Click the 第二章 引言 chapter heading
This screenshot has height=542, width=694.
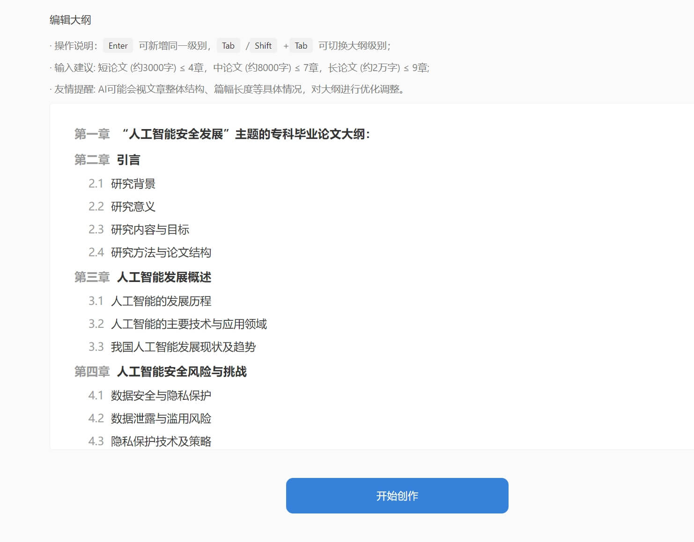[x=128, y=160]
